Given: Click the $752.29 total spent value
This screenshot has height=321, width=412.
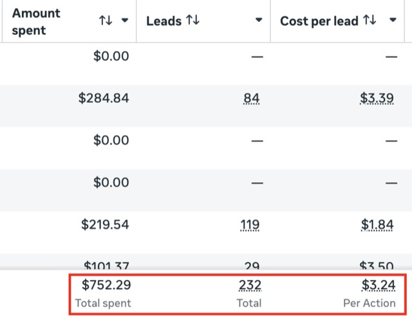Looking at the screenshot, I should [106, 285].
